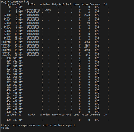This screenshot has height=132, width=134.
Task: Select the 'CTY' line type entry
Action: pos(21,7)
